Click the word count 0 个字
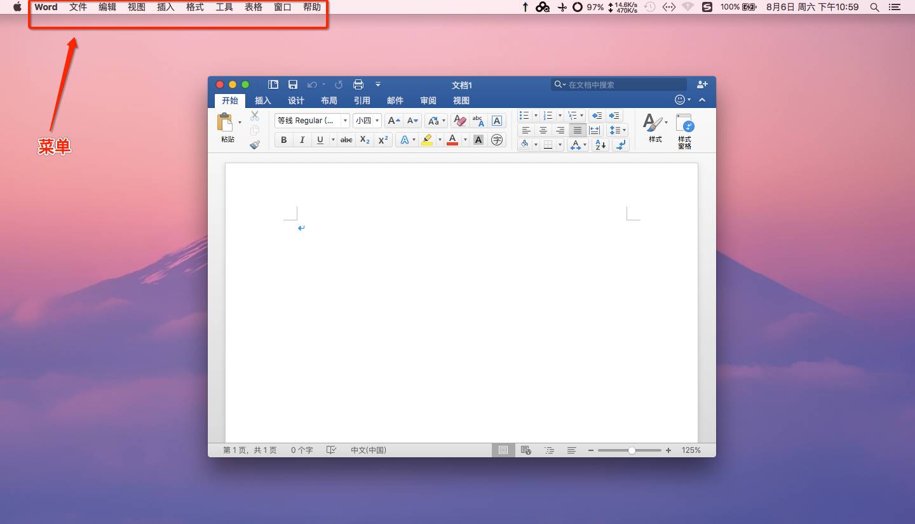The height and width of the screenshot is (524, 915). click(x=302, y=450)
